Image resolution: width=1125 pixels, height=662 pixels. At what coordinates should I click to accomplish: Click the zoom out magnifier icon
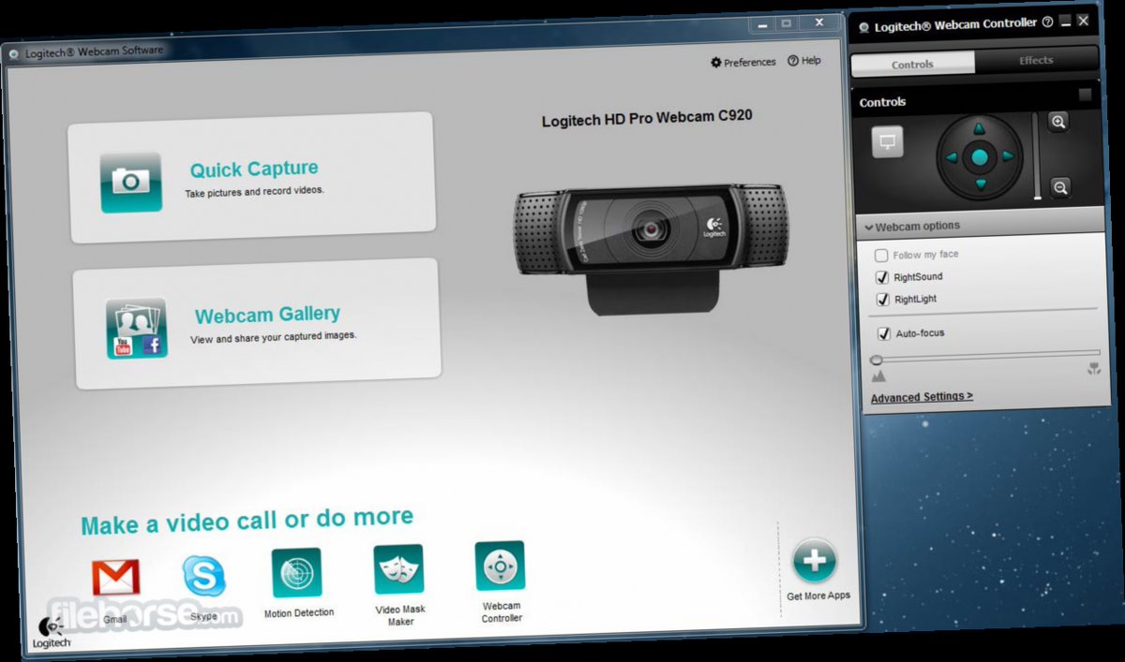click(1060, 187)
